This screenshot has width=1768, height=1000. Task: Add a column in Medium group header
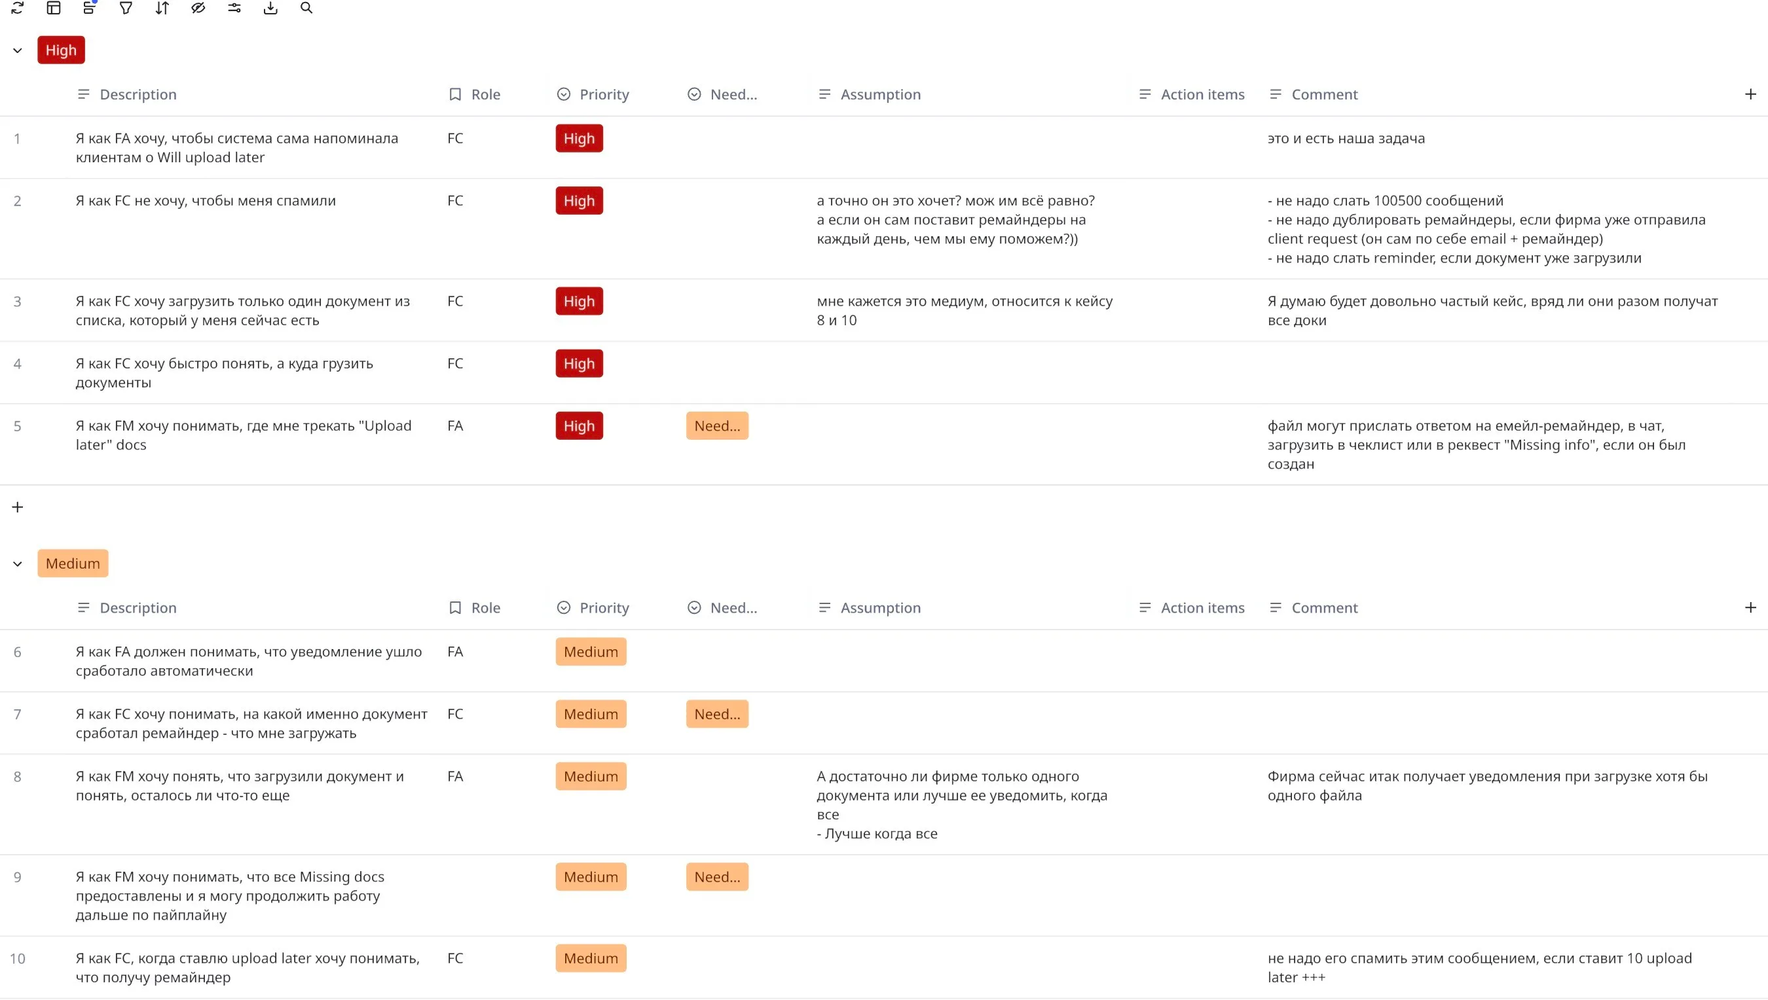click(1750, 607)
